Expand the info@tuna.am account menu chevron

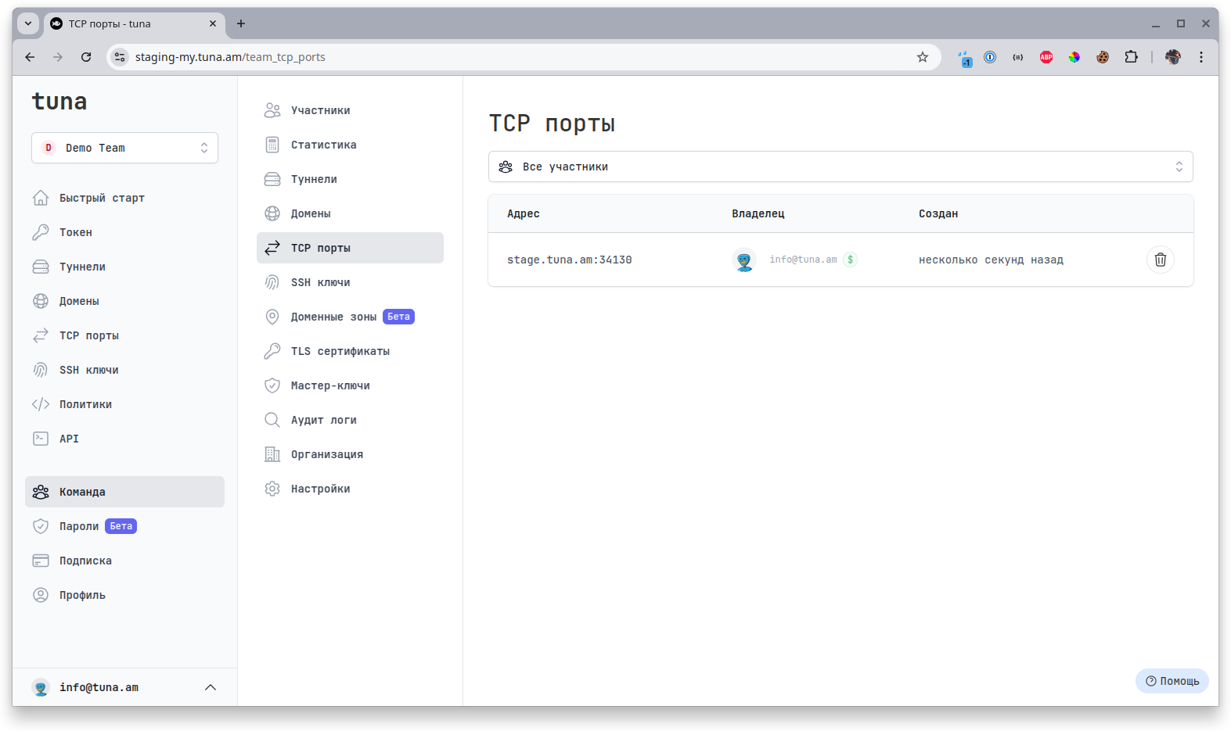(x=211, y=687)
